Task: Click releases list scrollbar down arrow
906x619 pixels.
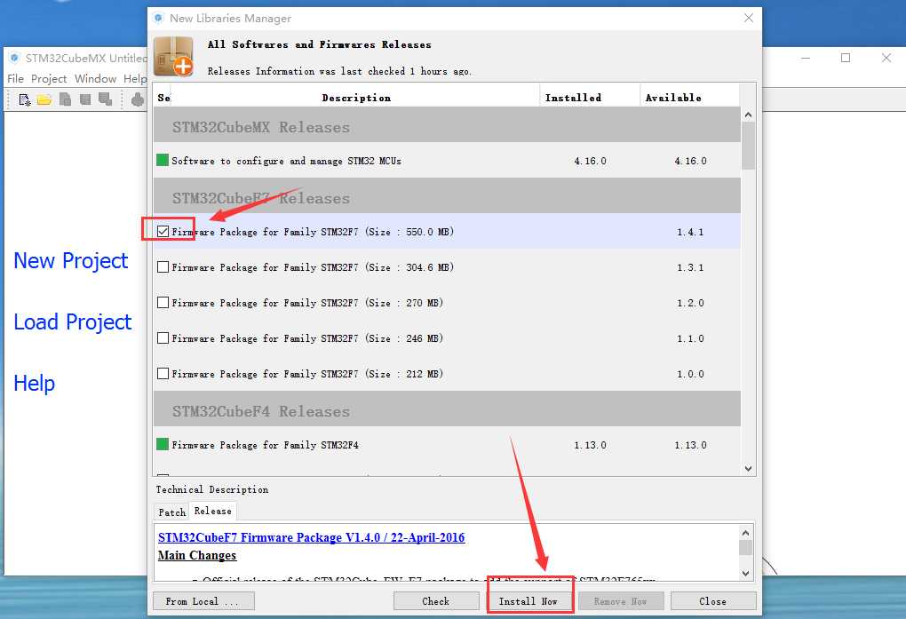Action: (748, 469)
